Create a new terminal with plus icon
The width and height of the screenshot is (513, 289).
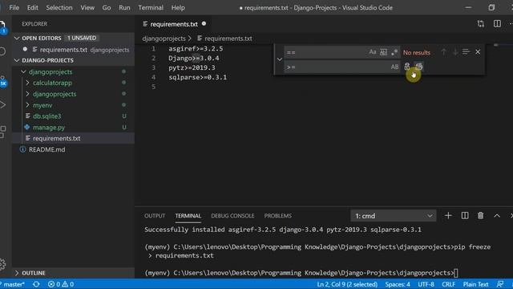[x=448, y=216]
